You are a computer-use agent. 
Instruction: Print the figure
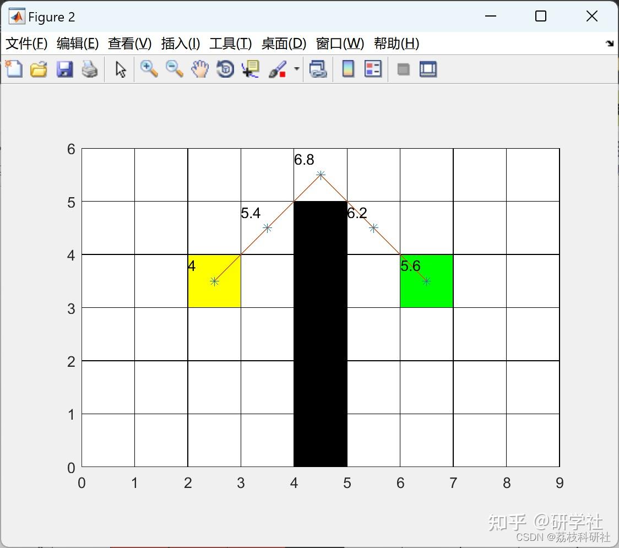90,69
